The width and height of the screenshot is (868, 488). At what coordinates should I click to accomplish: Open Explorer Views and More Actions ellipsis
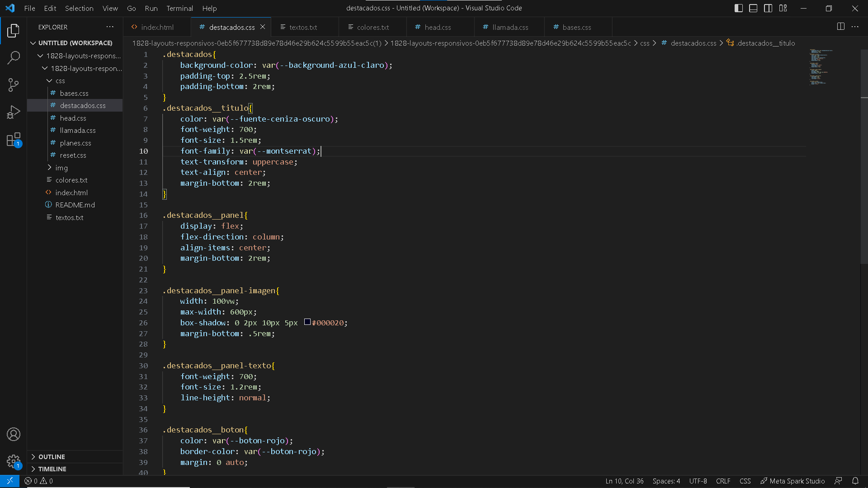point(110,27)
